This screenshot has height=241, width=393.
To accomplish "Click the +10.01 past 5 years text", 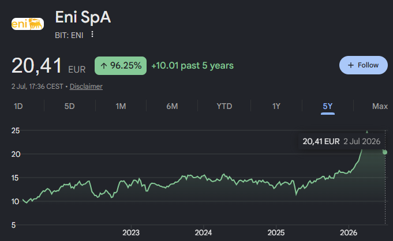I will tap(193, 66).
